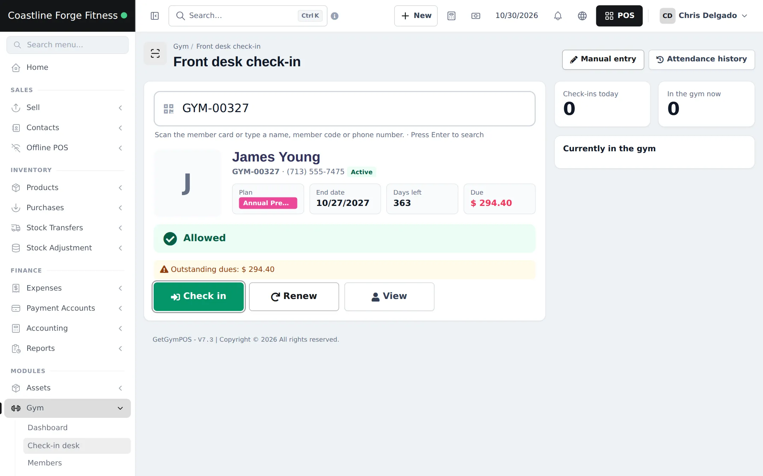Click the green online status dot
The image size is (763, 476).
124,16
